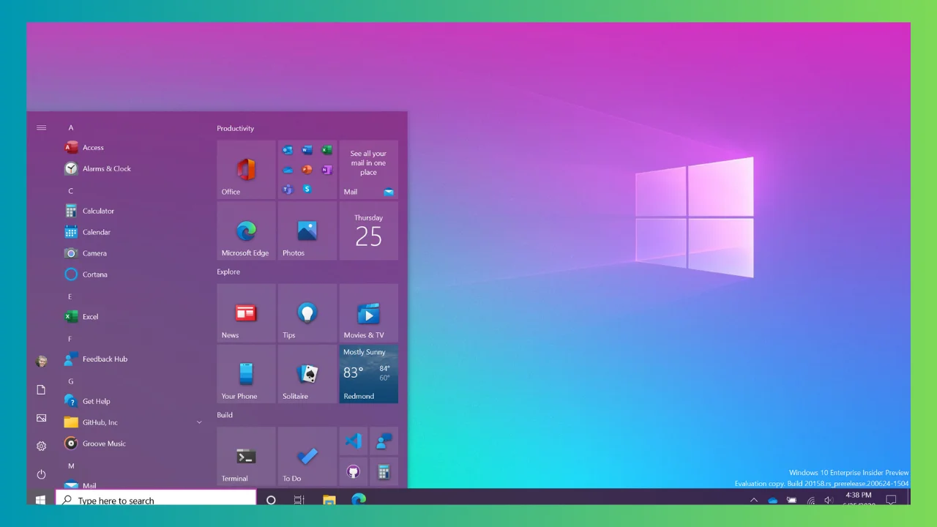Click letter header E in app list
Viewport: 937px width, 527px height.
[x=70, y=296]
